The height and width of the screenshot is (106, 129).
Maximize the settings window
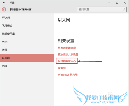(x=117, y=3)
